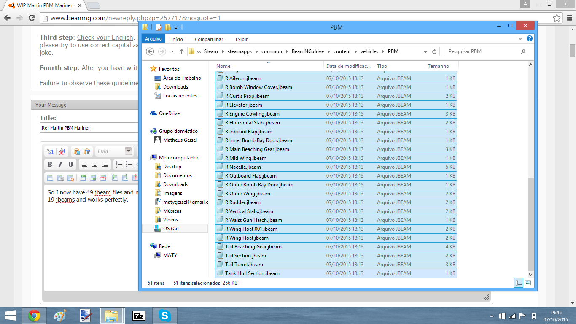This screenshot has height=324, width=576.
Task: Click the Bold formatting button
Action: tap(50, 165)
